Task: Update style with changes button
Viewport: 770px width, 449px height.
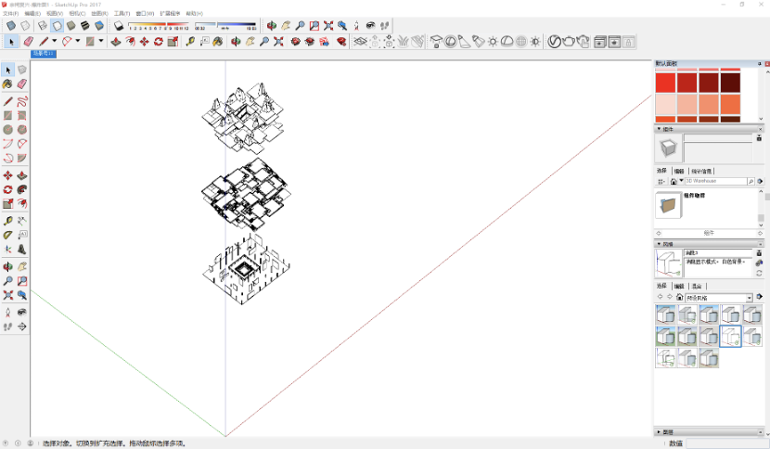Action: tap(759, 273)
